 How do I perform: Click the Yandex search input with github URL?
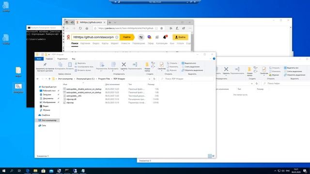[93, 37]
